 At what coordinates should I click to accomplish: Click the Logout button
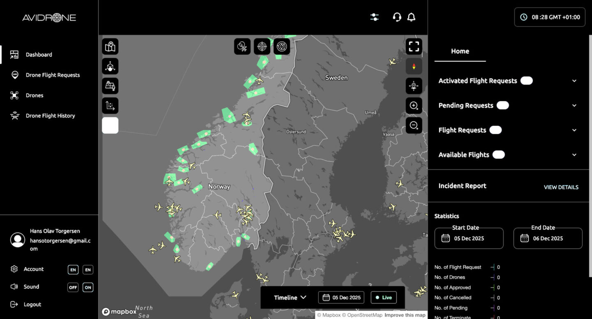[32, 305]
